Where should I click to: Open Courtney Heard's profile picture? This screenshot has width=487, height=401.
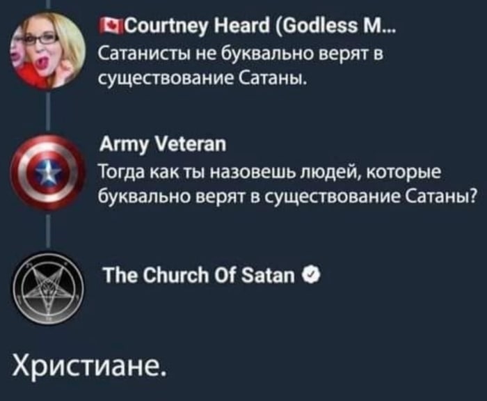click(x=48, y=52)
